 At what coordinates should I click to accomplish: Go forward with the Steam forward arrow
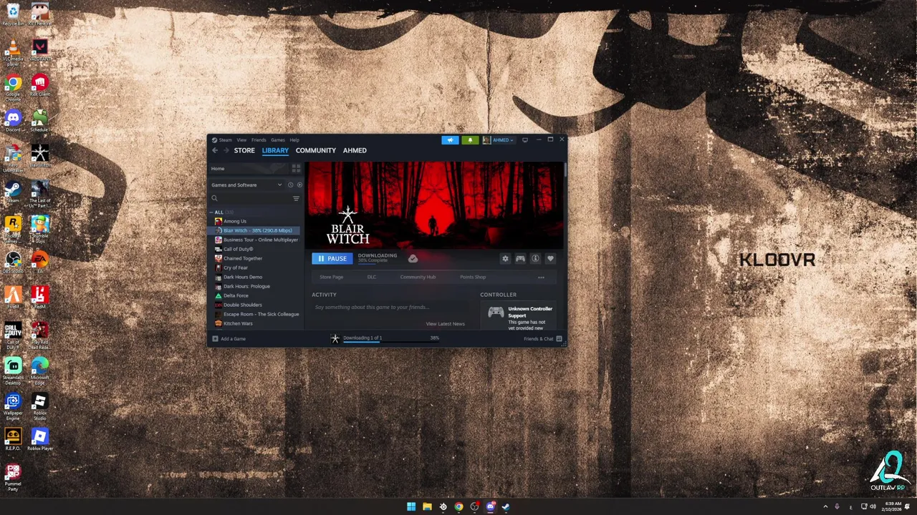coord(226,150)
